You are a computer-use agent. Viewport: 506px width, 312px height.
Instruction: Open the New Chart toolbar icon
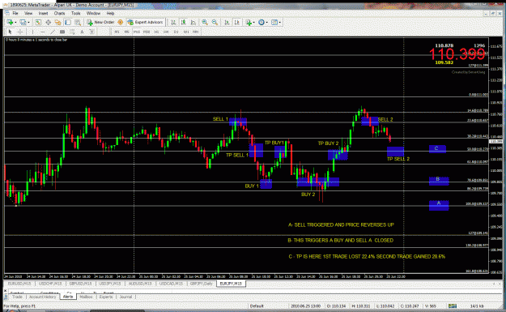[10, 23]
